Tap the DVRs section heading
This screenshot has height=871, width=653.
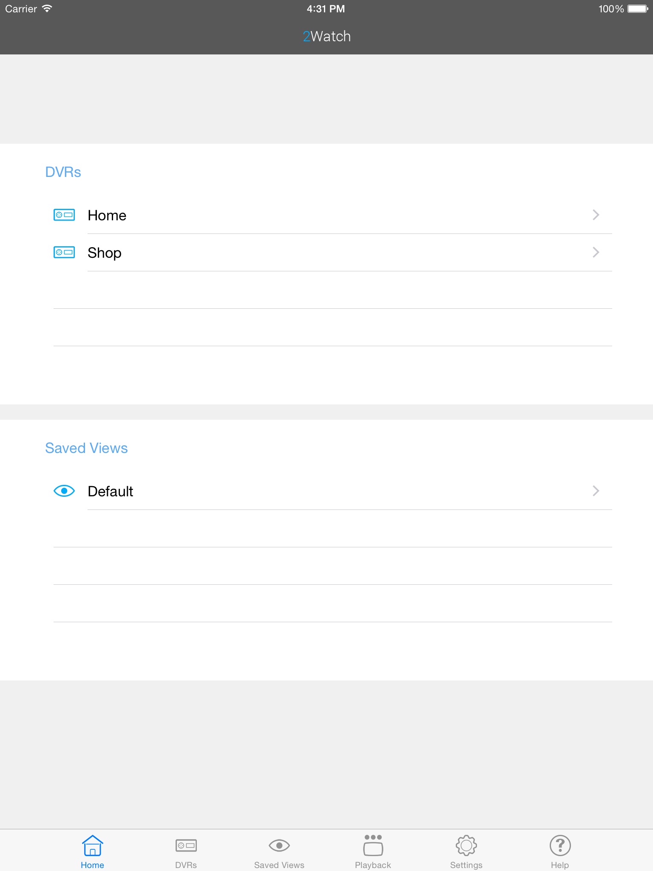click(x=63, y=172)
